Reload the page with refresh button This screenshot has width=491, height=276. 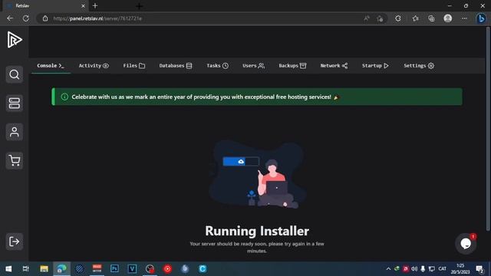25,18
